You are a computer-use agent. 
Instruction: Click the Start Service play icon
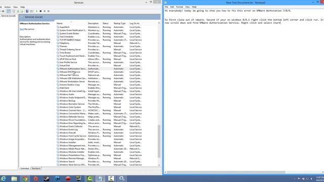(x=36, y=11)
